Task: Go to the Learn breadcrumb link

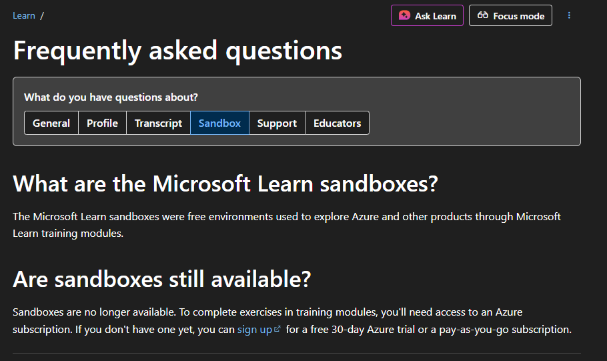Action: 24,15
